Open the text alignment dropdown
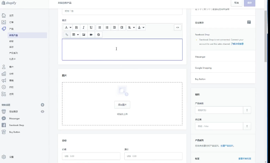Viewport: 270px width, 163px height. pos(131,28)
